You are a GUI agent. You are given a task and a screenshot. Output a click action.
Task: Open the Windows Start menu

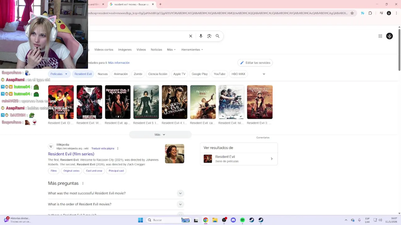tap(140, 220)
